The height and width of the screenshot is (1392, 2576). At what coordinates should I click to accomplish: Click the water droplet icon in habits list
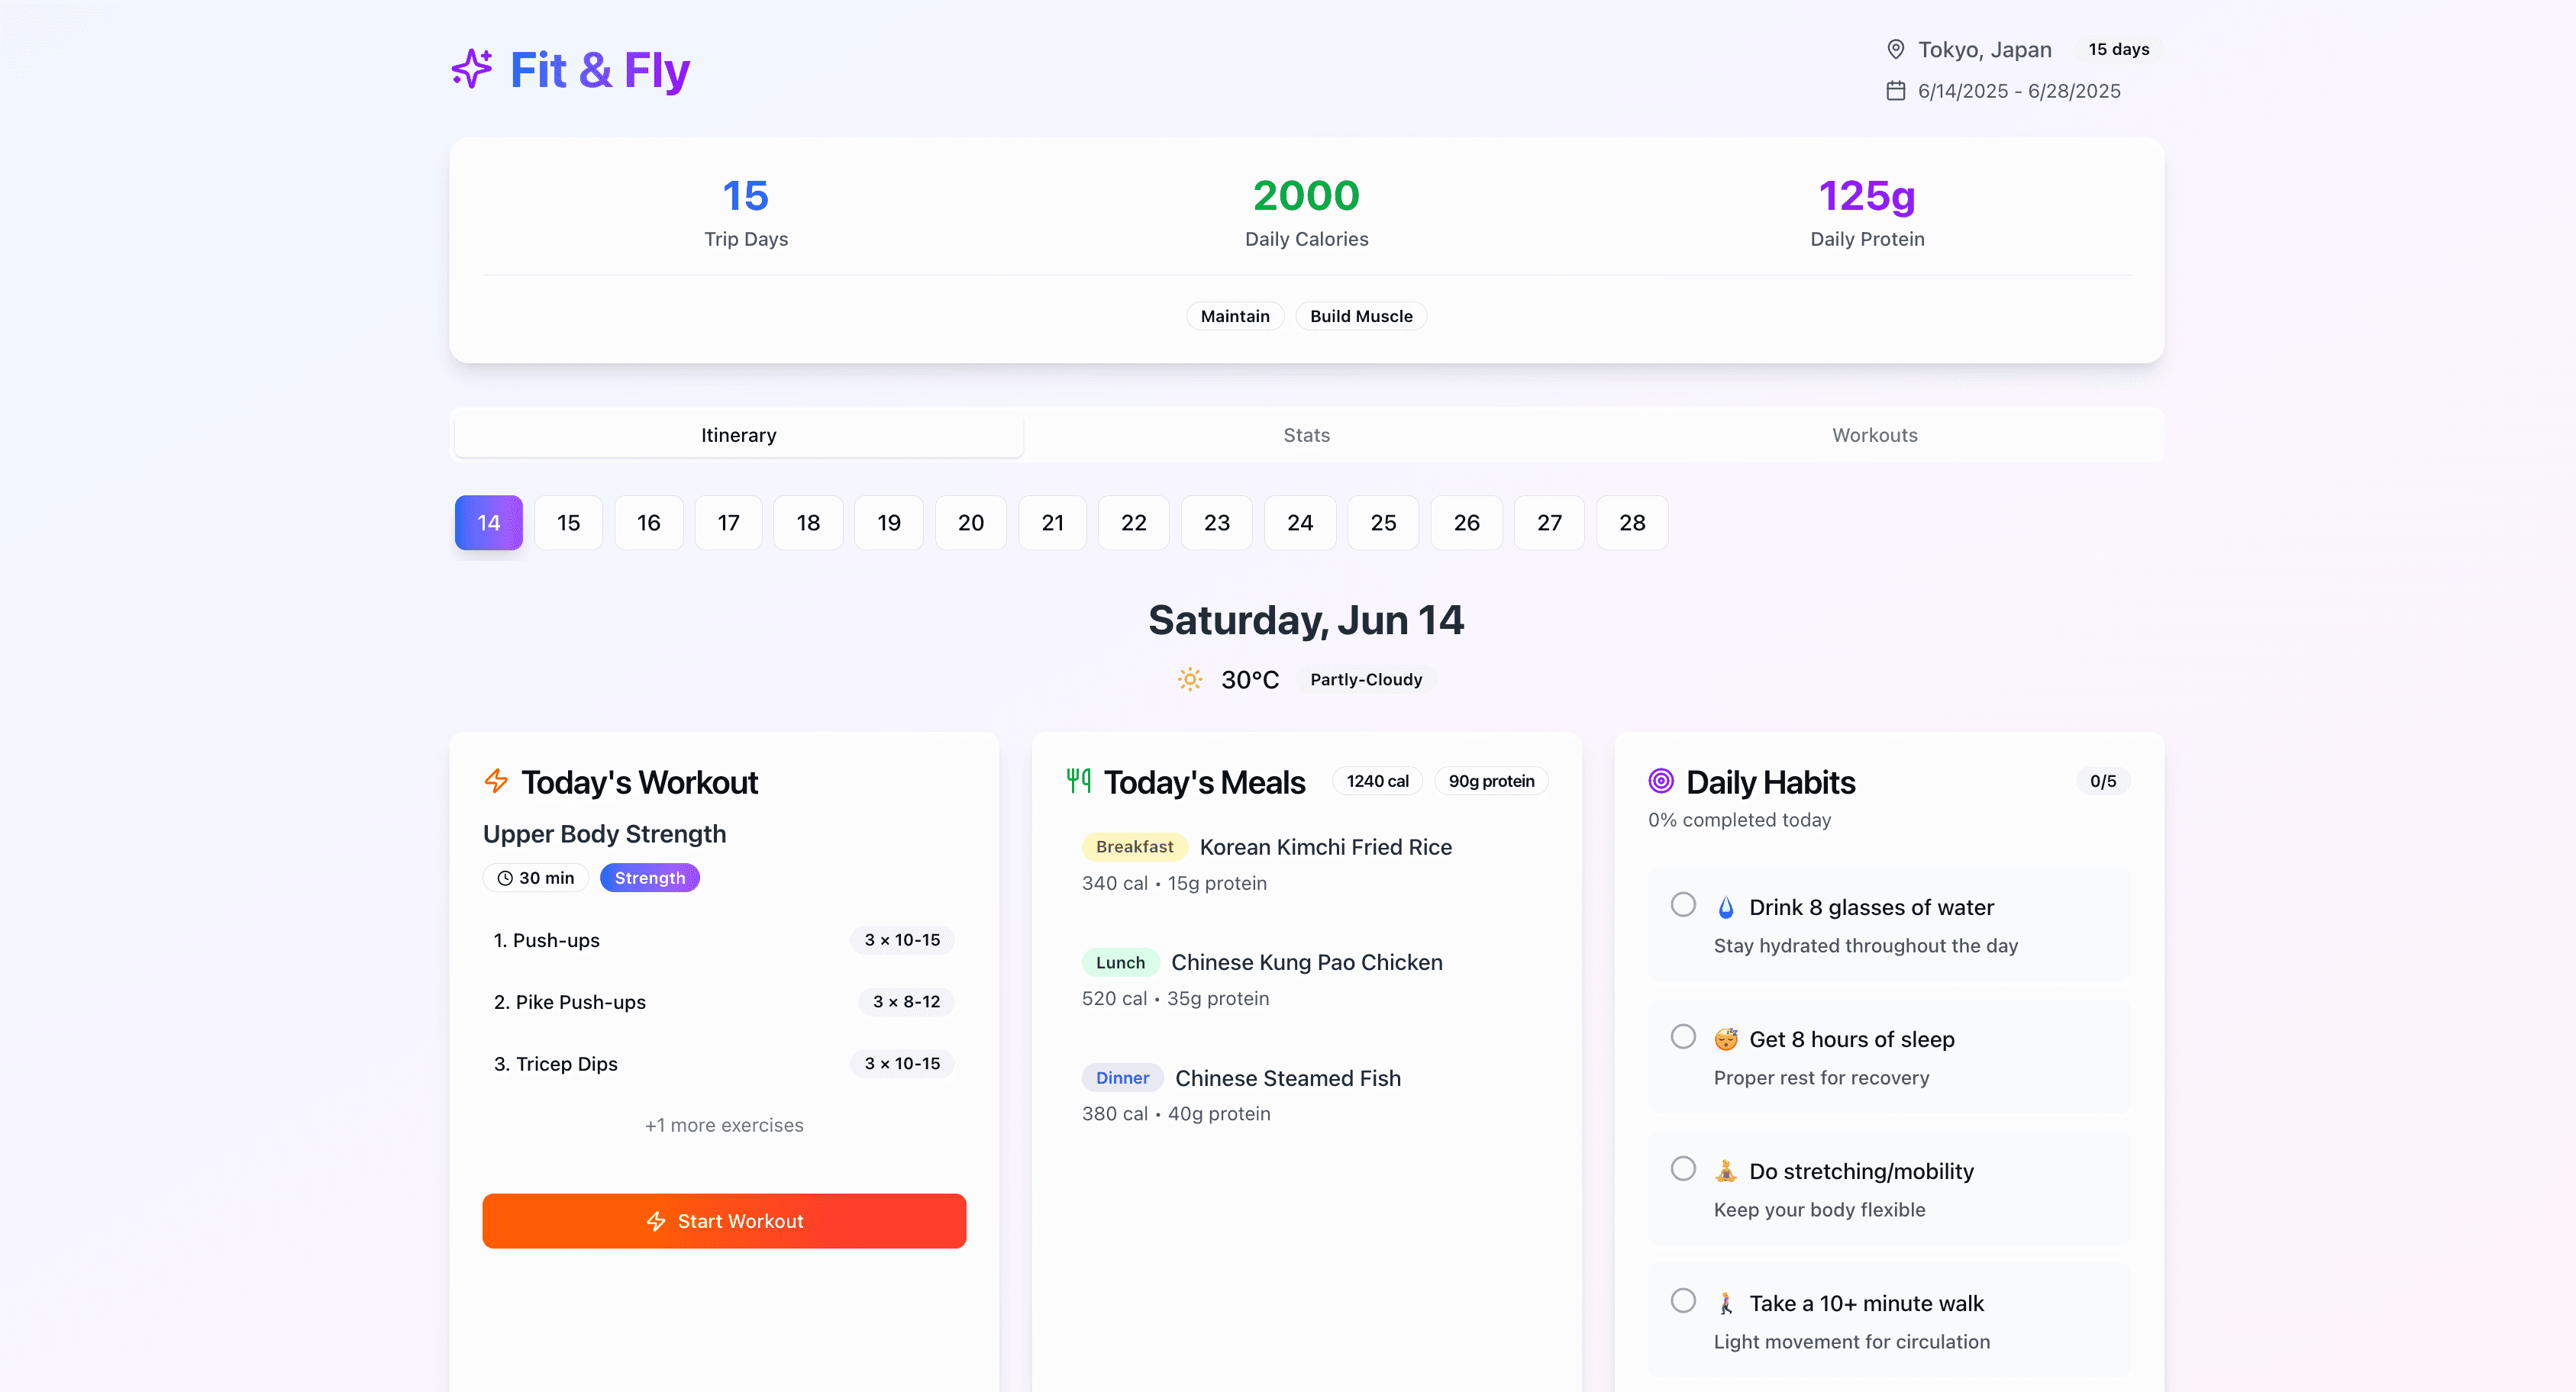tap(1726, 907)
